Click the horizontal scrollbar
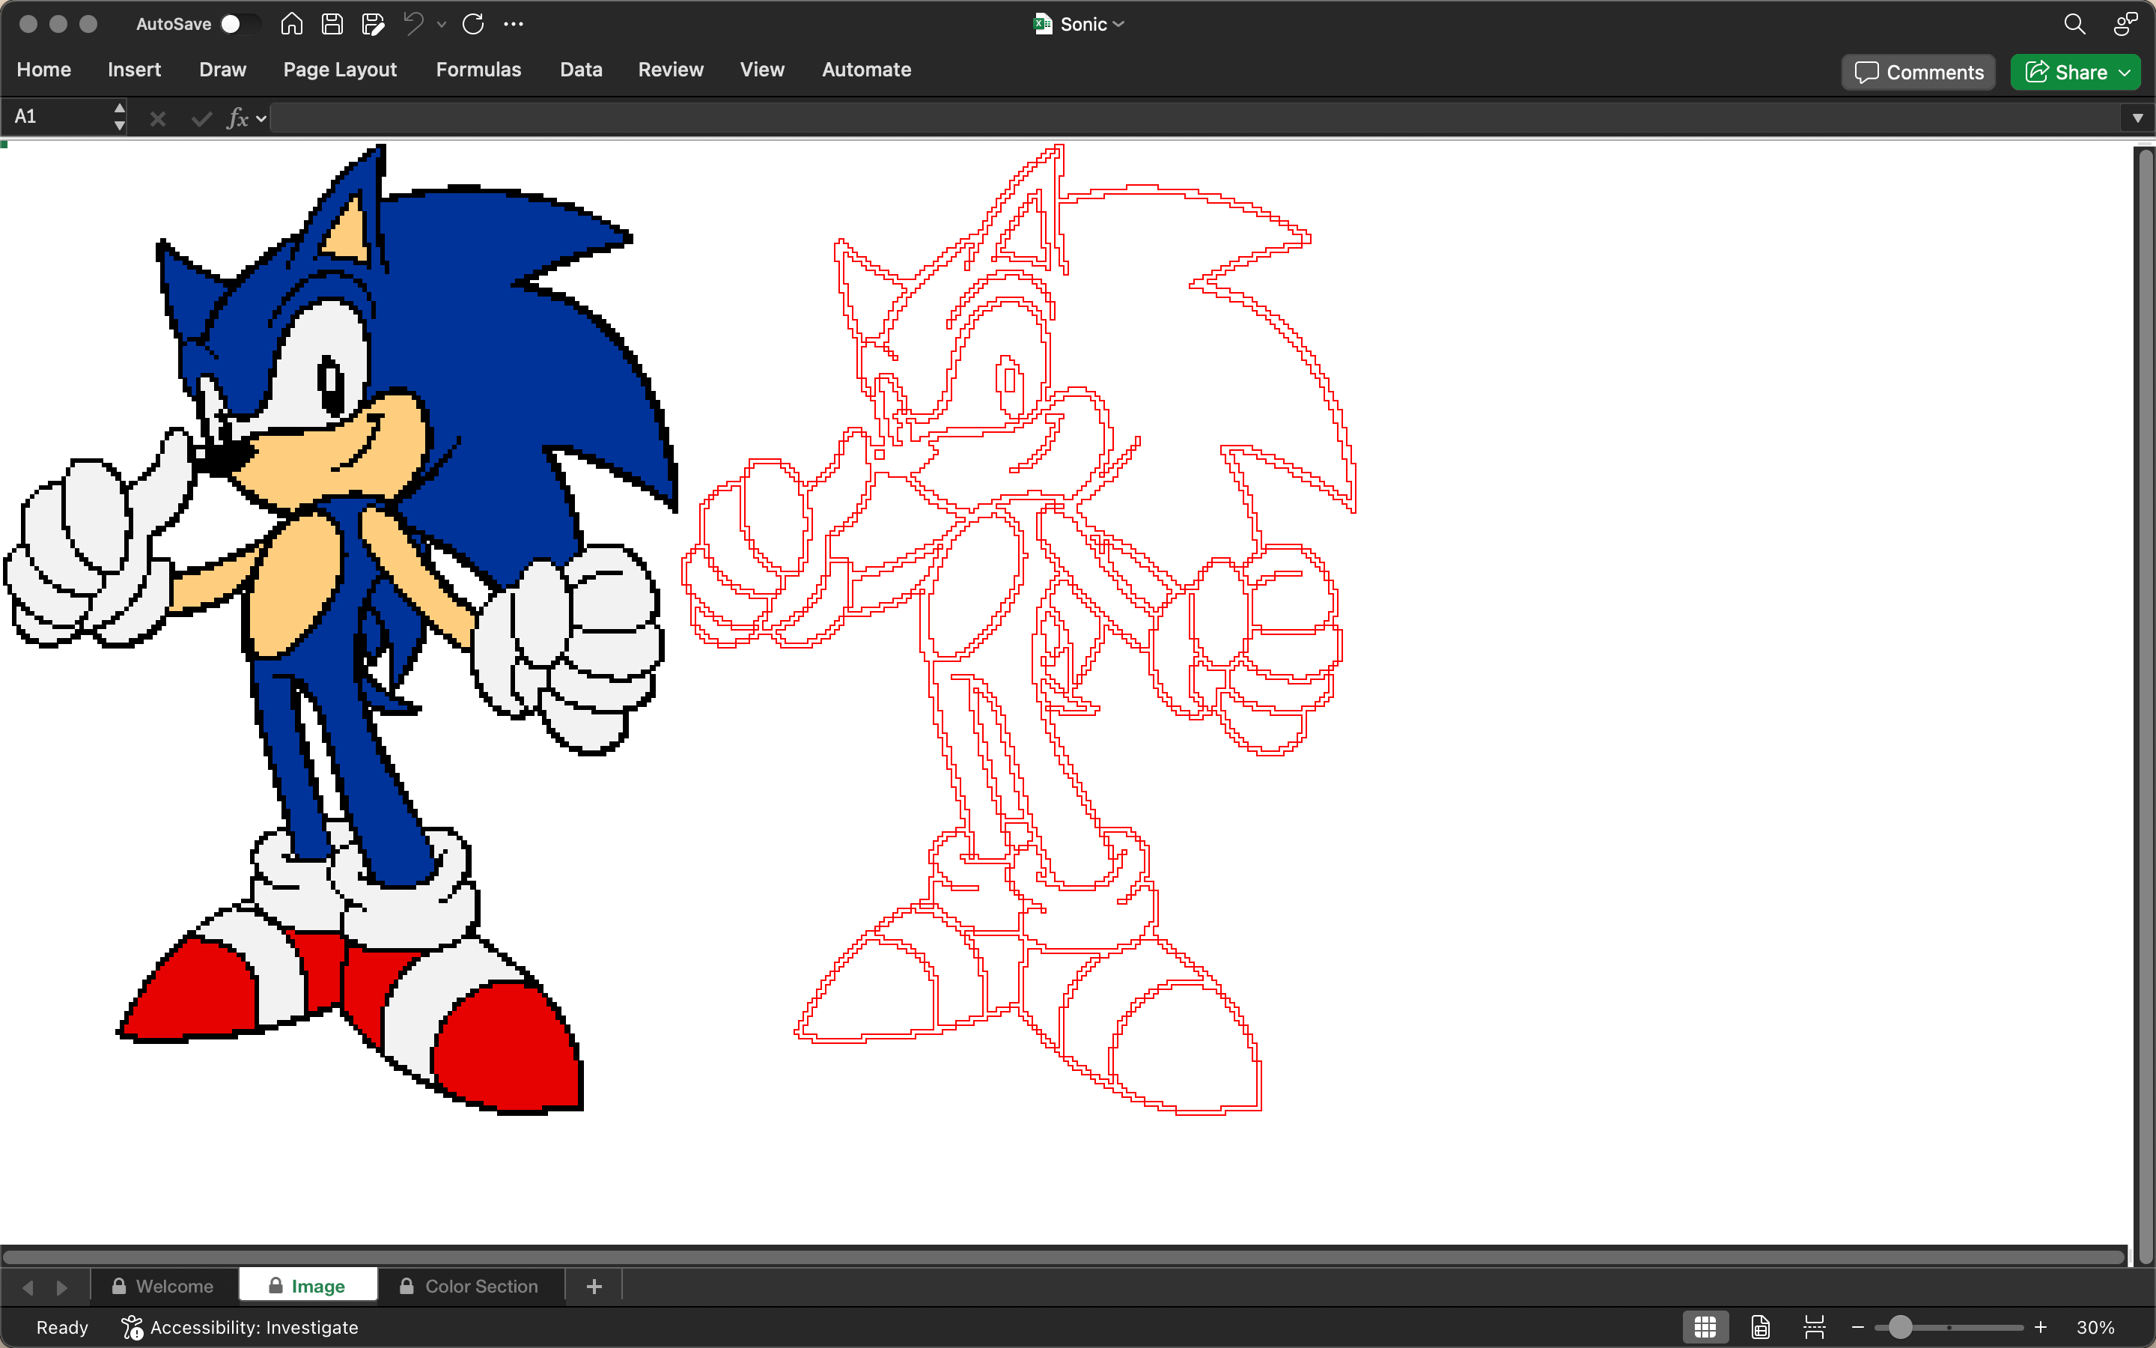2156x1348 pixels. (1064, 1257)
